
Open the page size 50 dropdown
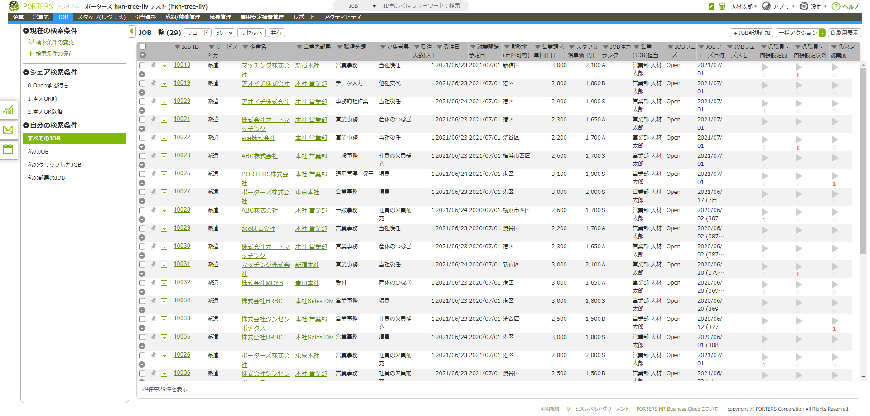tap(224, 33)
